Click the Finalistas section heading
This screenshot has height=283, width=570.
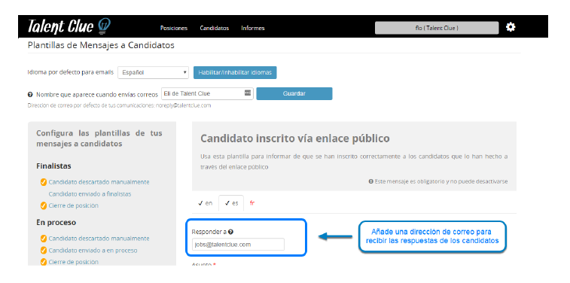[53, 166]
